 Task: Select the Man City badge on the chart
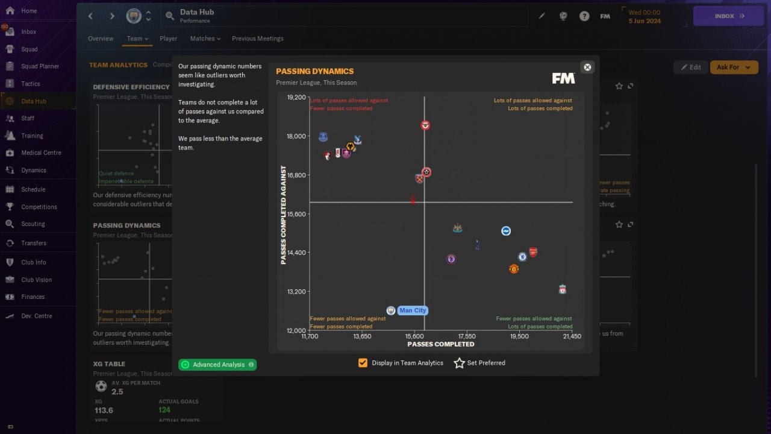[x=390, y=310]
